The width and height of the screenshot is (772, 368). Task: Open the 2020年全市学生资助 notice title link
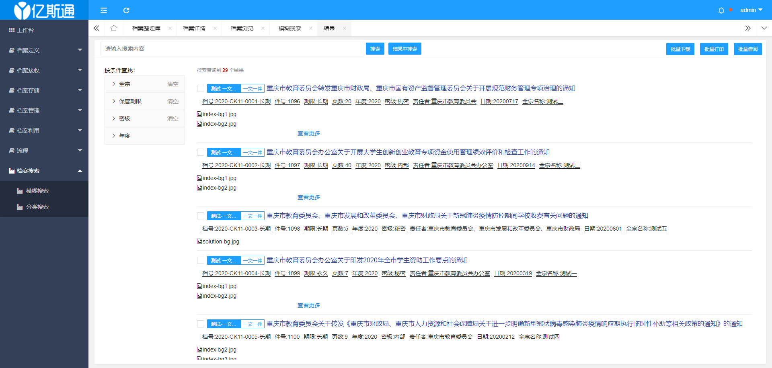pos(367,260)
